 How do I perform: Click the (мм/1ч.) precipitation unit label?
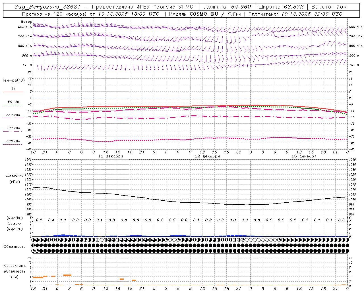pyautogui.click(x=15, y=229)
